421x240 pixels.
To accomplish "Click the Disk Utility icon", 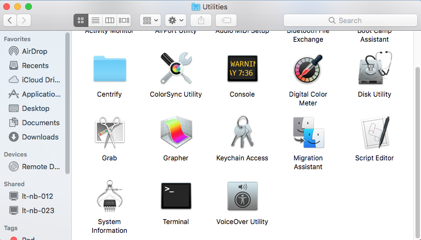I will click(x=374, y=68).
